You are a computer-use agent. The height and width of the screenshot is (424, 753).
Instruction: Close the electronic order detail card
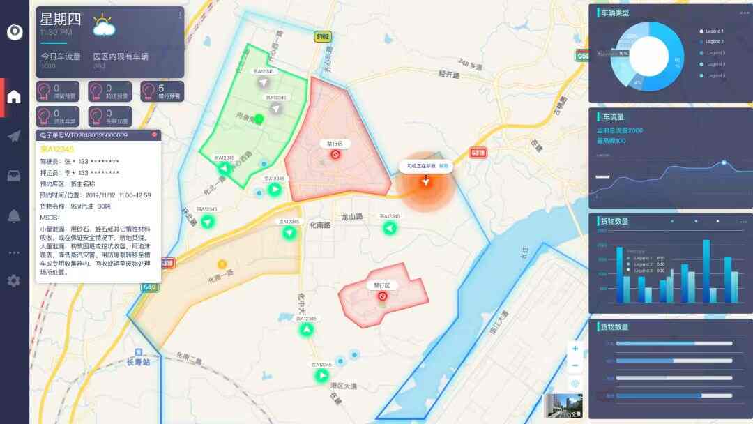pyautogui.click(x=154, y=135)
